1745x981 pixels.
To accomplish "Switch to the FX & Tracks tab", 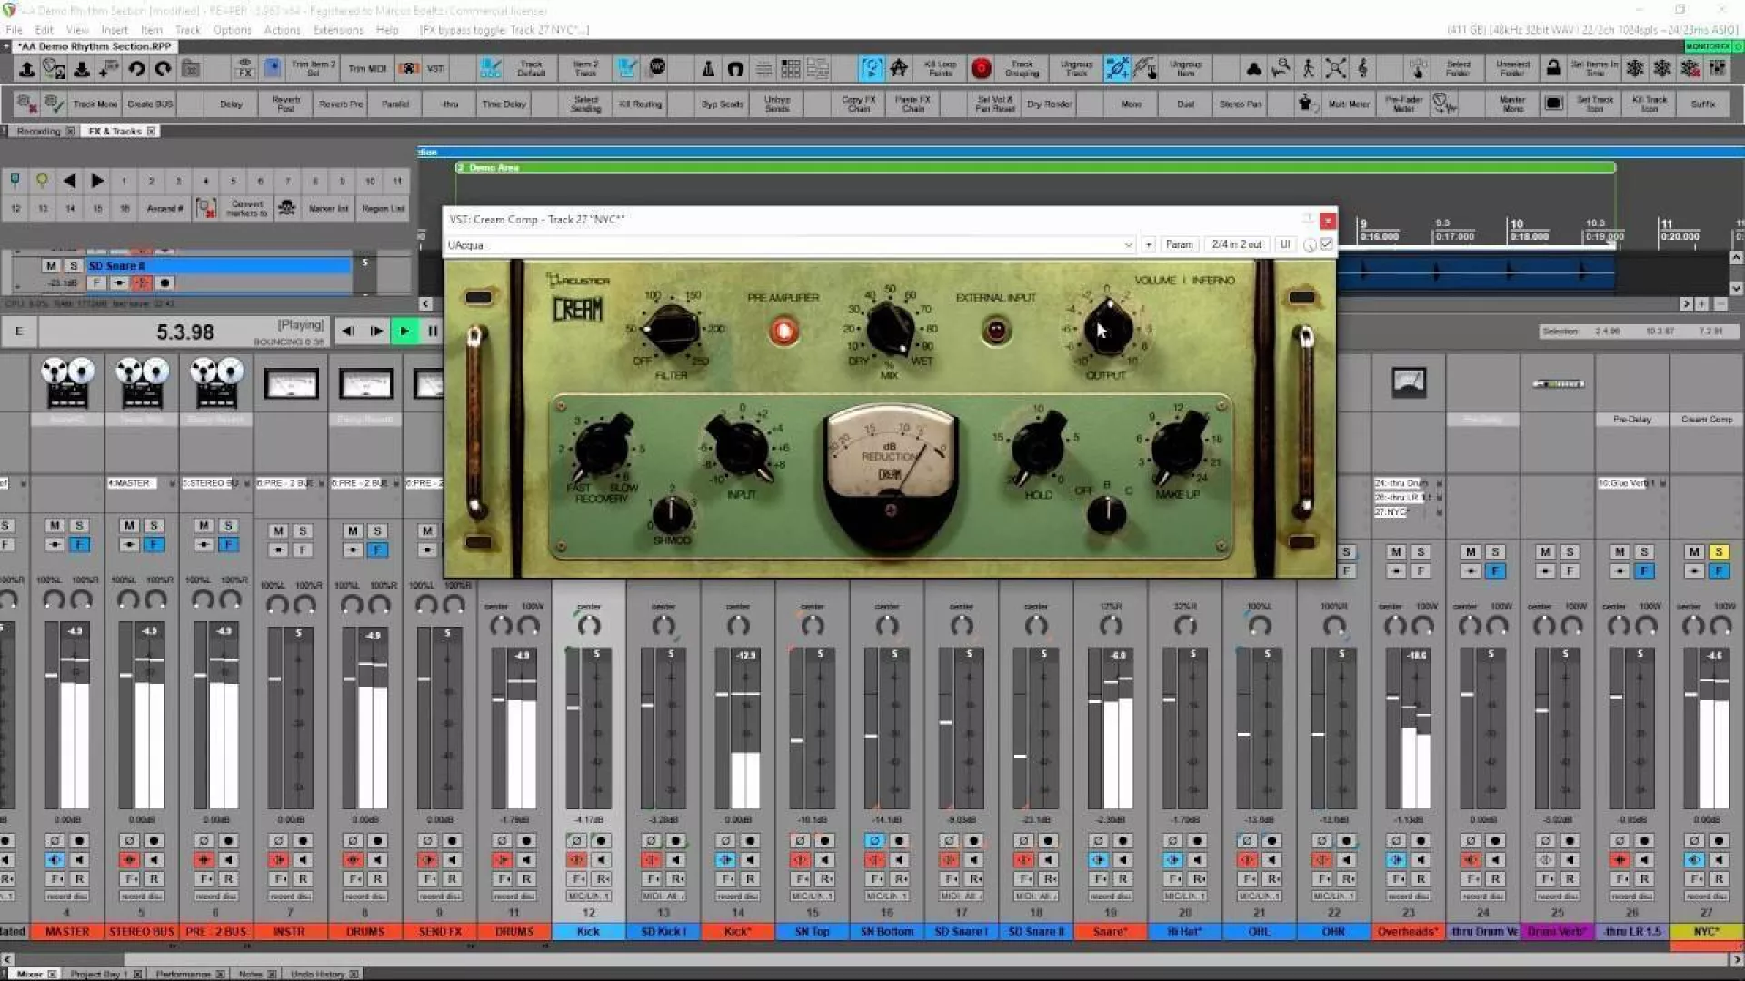I will click(115, 131).
